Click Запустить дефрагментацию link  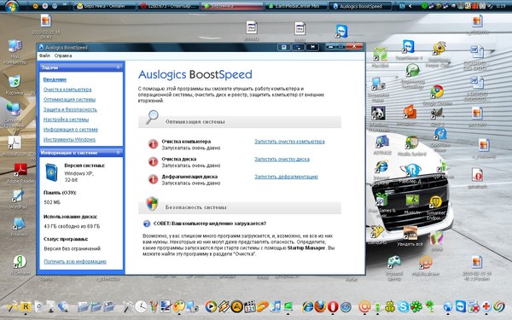286,177
